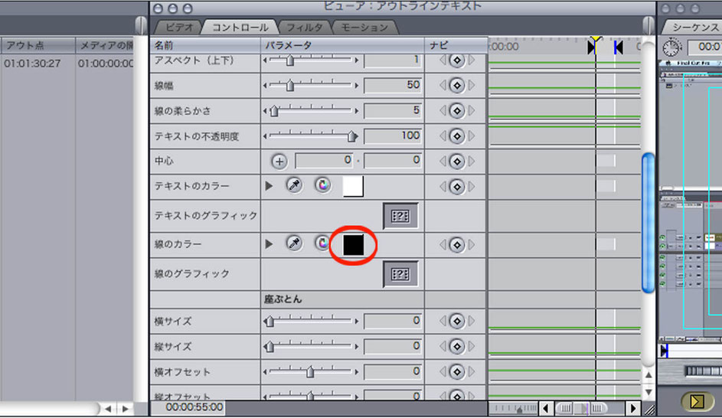
Task: Click the 線幅 value field showing 50
Action: tap(393, 85)
